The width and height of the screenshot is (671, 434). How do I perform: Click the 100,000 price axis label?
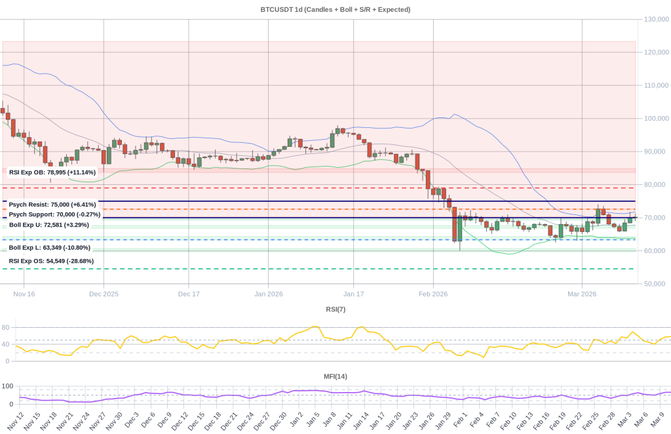point(655,119)
